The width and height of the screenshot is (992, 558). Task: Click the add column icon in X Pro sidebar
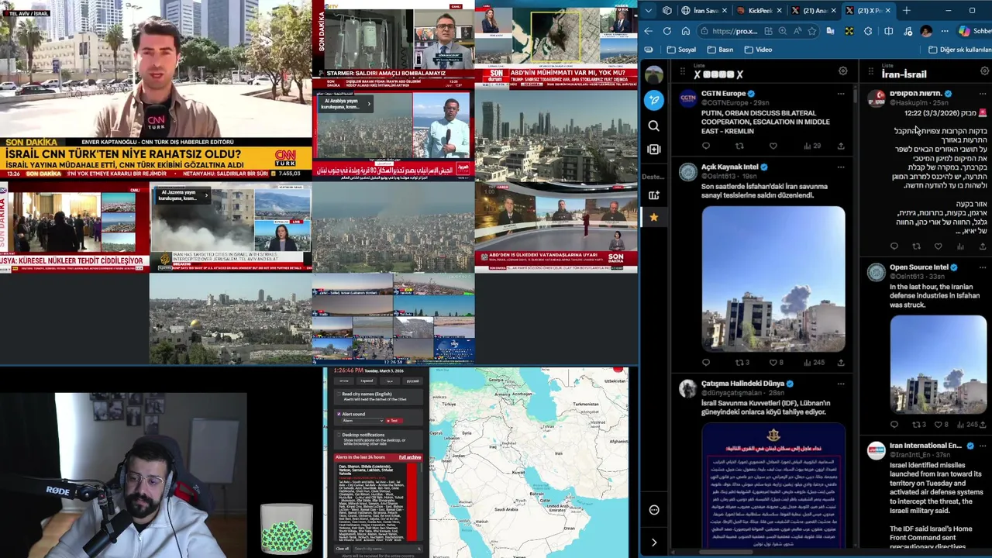tap(654, 149)
